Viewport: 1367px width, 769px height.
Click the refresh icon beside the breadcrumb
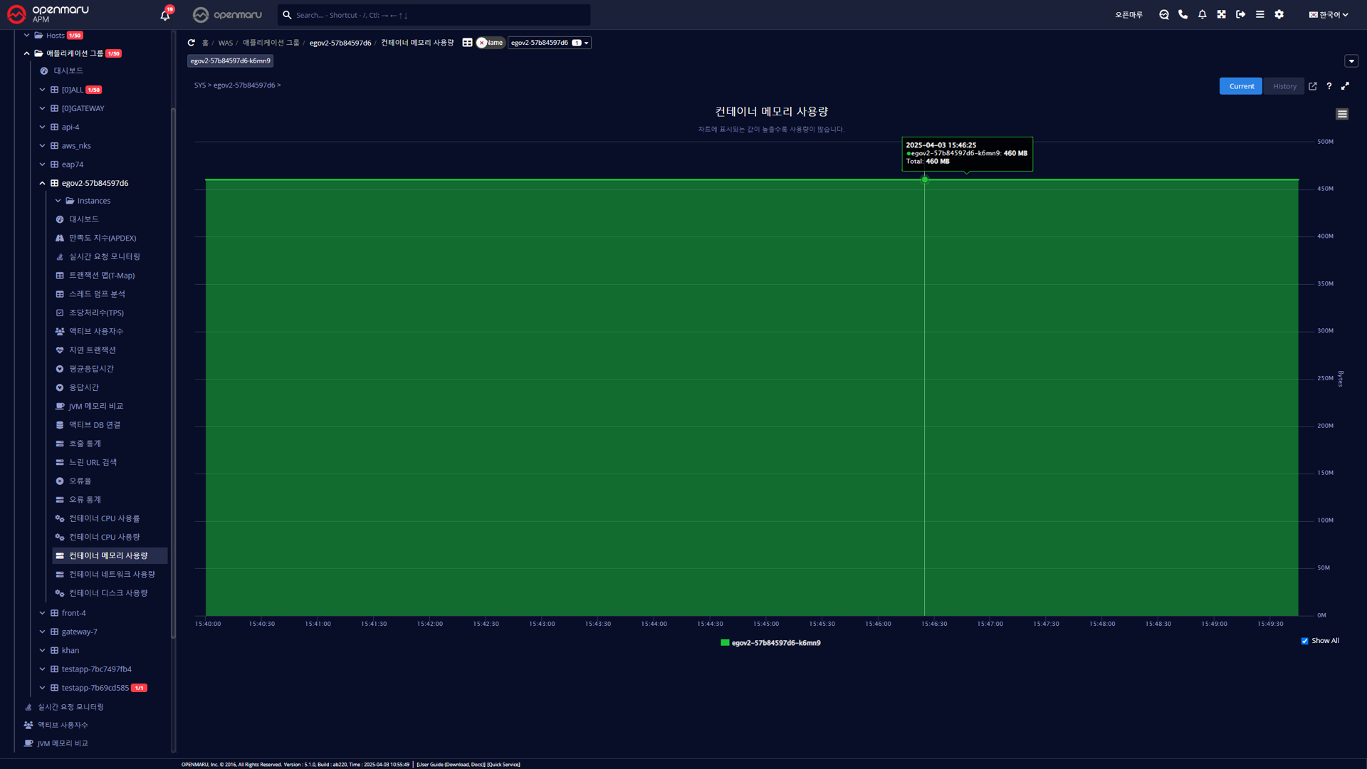click(x=191, y=43)
